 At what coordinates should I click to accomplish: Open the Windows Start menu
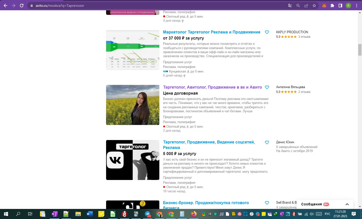point(6,214)
